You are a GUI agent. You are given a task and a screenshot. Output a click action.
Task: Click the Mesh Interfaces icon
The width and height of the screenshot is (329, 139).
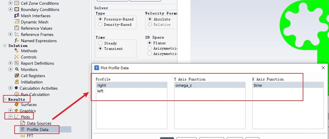[17, 16]
